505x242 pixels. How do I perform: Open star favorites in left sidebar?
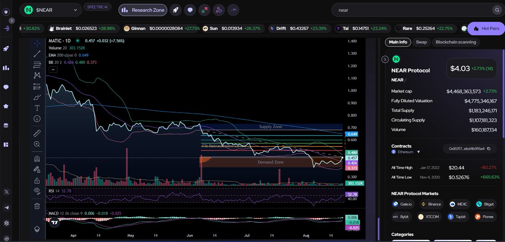tap(6, 106)
